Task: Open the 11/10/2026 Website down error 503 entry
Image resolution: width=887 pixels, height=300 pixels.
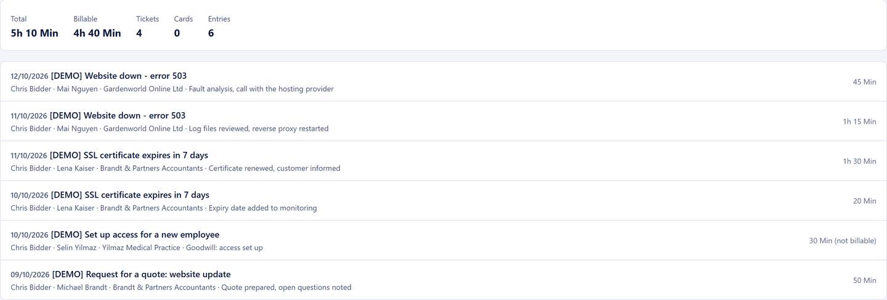Action: click(x=443, y=121)
